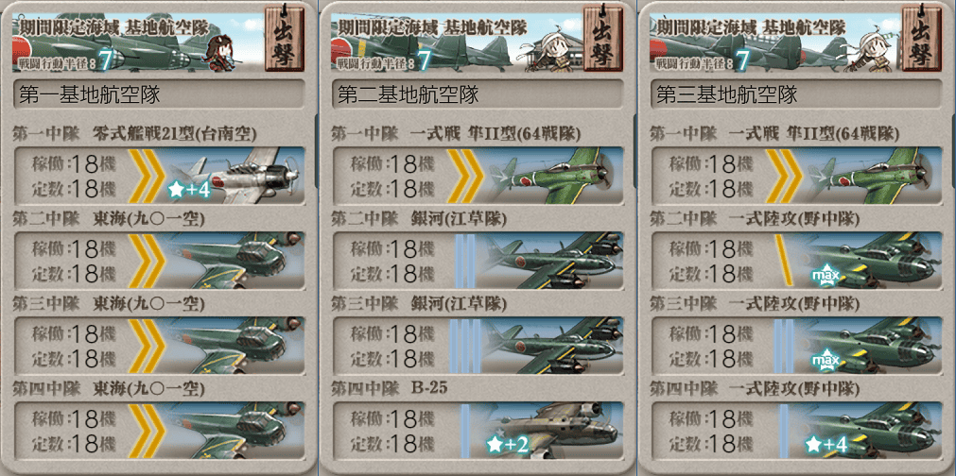956x476 pixels.
Task: Click the +4 star 一式陸攻(野中隊) plane
Action: (x=871, y=431)
